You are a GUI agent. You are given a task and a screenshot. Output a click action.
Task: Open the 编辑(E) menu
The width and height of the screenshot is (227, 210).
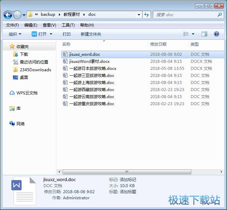tap(31, 25)
